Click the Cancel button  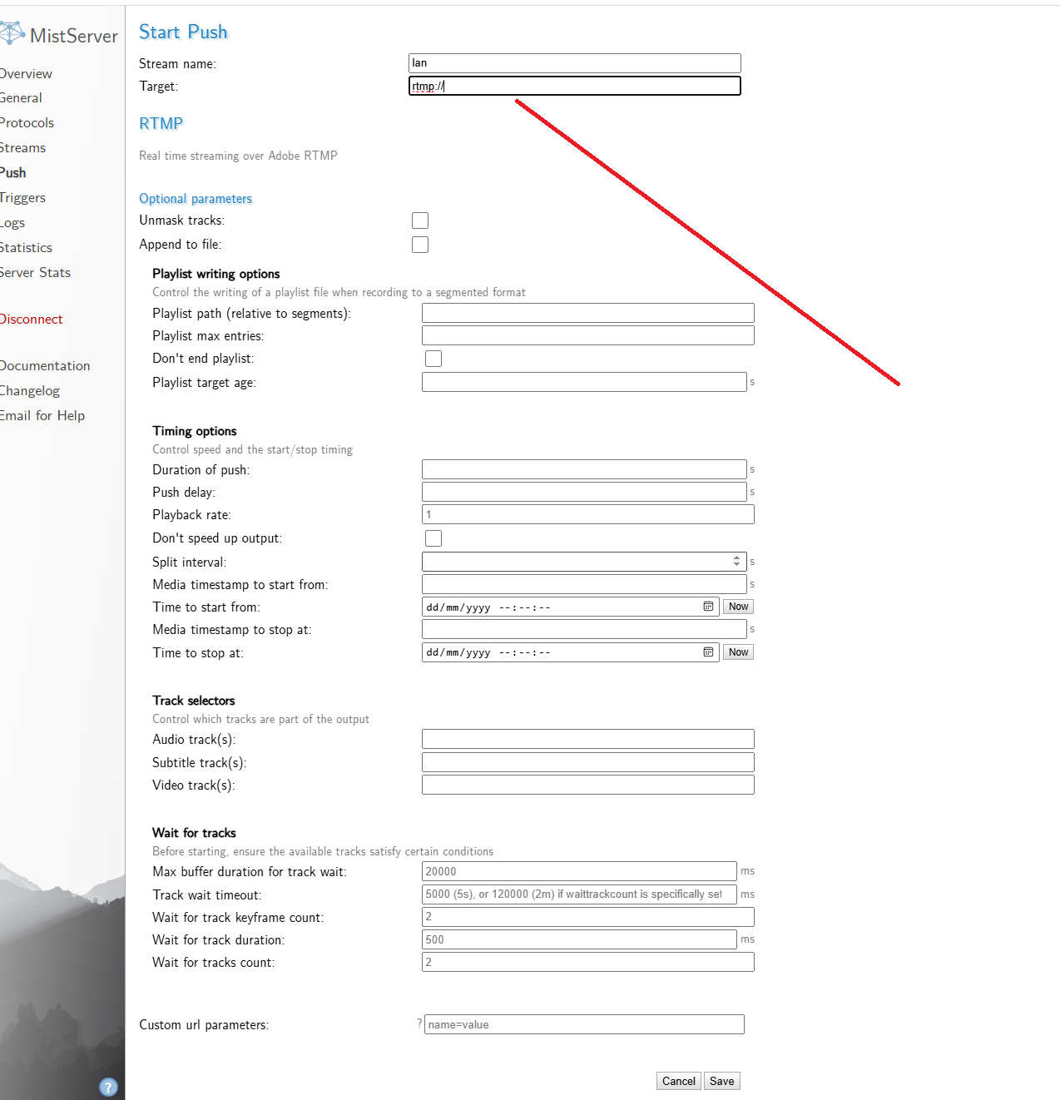(x=679, y=1081)
